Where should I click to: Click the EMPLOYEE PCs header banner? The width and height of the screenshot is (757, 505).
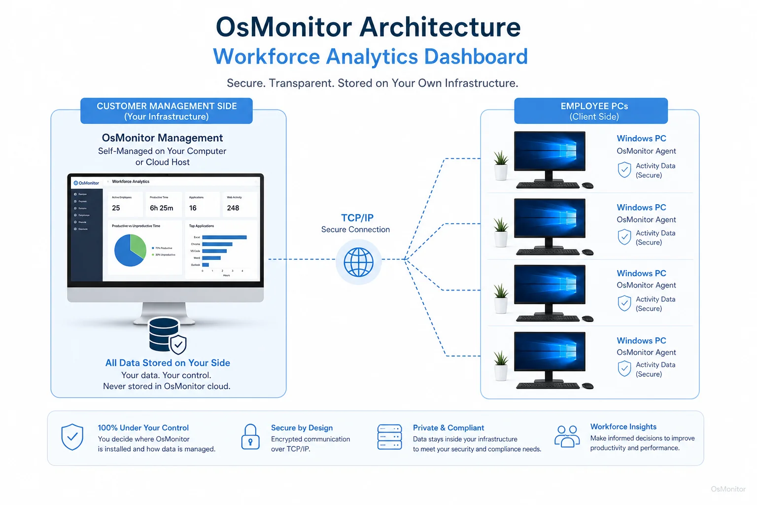591,111
